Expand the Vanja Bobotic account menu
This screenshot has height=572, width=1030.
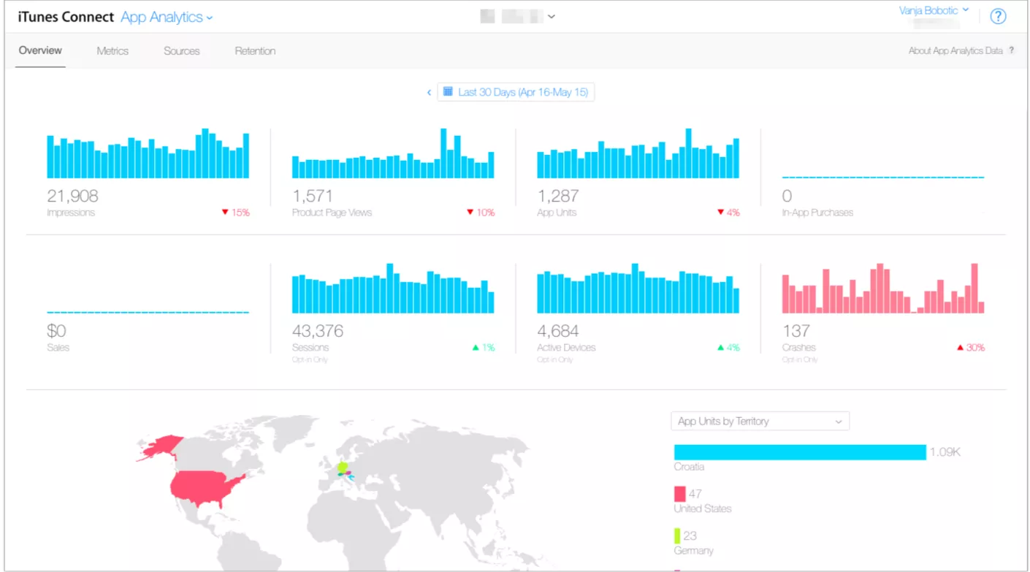tap(934, 10)
